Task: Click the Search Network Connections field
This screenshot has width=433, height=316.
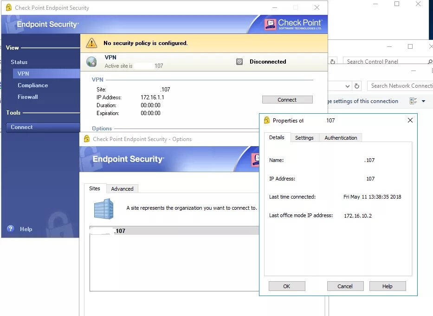Action: click(400, 86)
